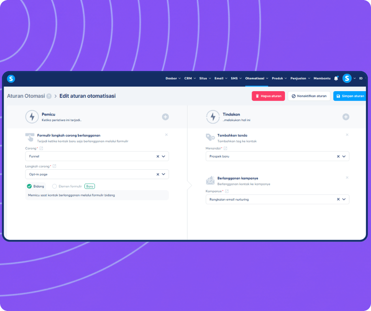The image size is (371, 311).
Task: Open the ID language selector
Action: coord(361,78)
